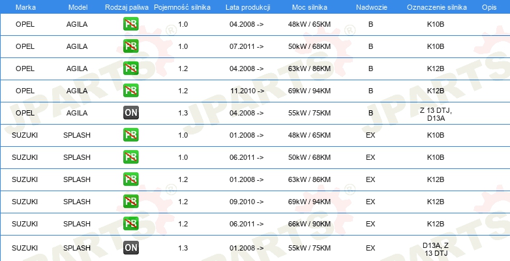Select petrol icon in Suzuki Splash 63kW row

point(130,179)
